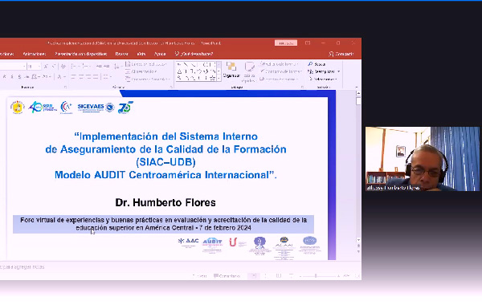This screenshot has height=305, width=482.
Task: Click Comentarios in the status bar
Action: pyautogui.click(x=227, y=276)
